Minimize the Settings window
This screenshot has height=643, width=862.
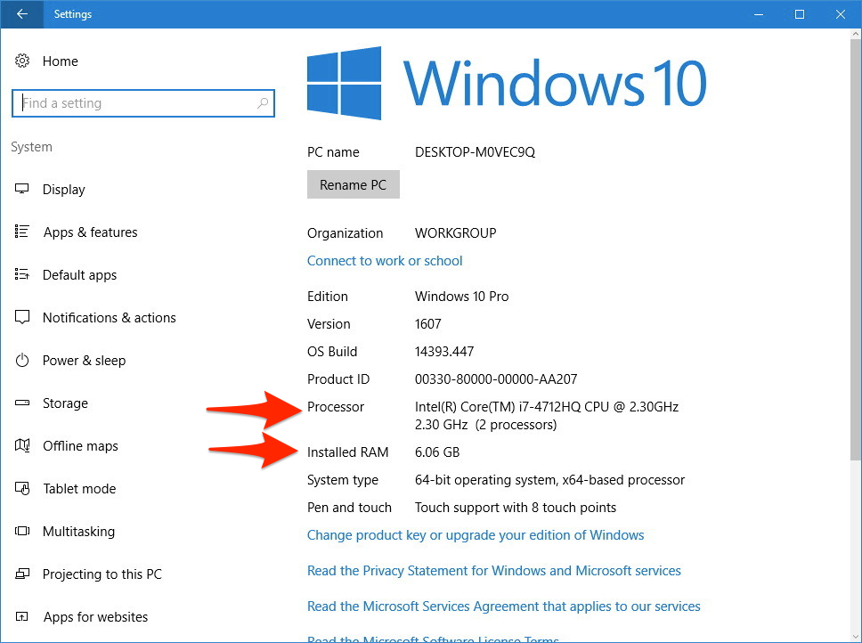[760, 14]
